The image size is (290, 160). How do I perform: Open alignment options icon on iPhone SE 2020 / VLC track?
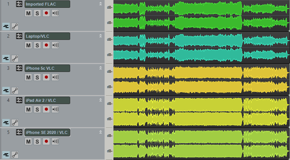(x=6, y=155)
